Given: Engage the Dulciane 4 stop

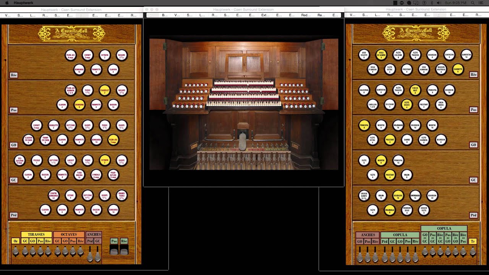Looking at the screenshot, I should 390,105.
